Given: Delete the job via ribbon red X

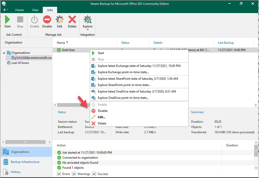Looking at the screenshot, I should tap(72, 22).
